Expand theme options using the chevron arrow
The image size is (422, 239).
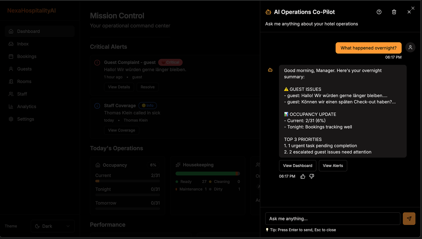tap(68, 226)
